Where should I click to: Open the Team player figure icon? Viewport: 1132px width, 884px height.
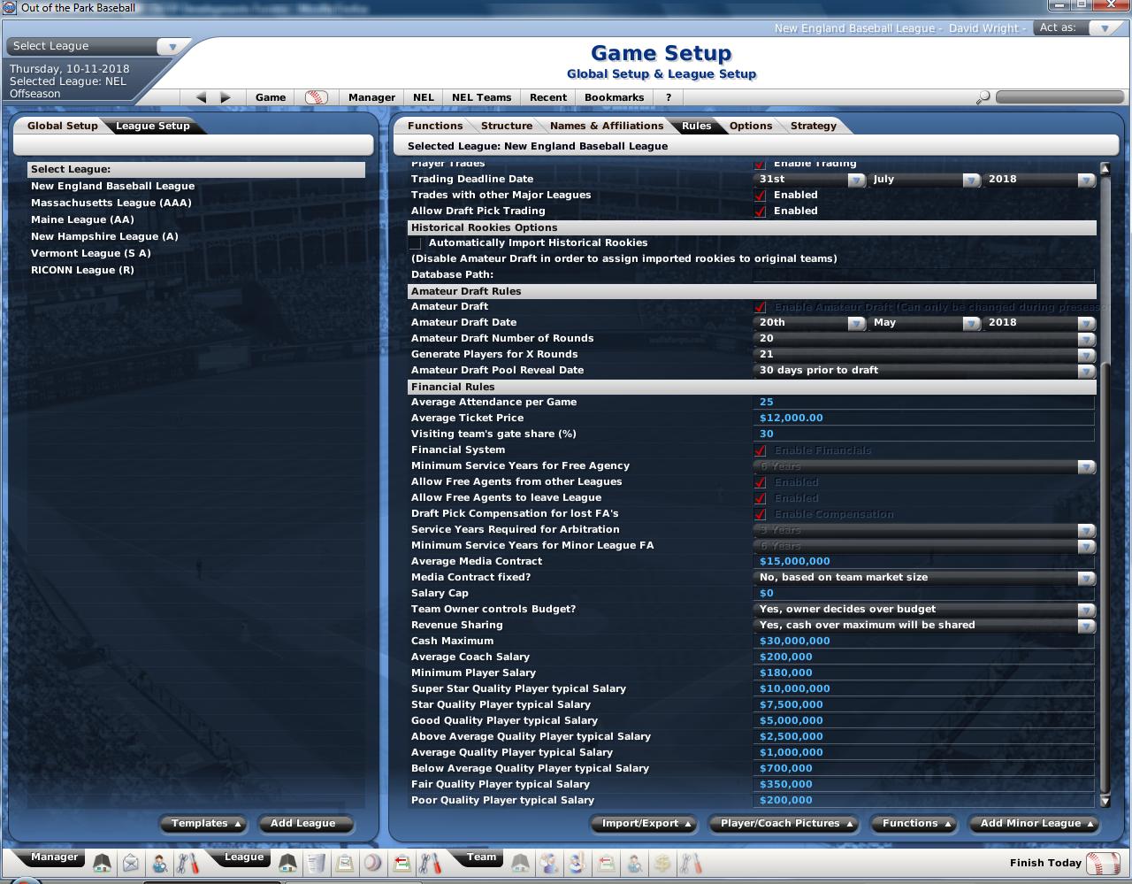click(577, 864)
